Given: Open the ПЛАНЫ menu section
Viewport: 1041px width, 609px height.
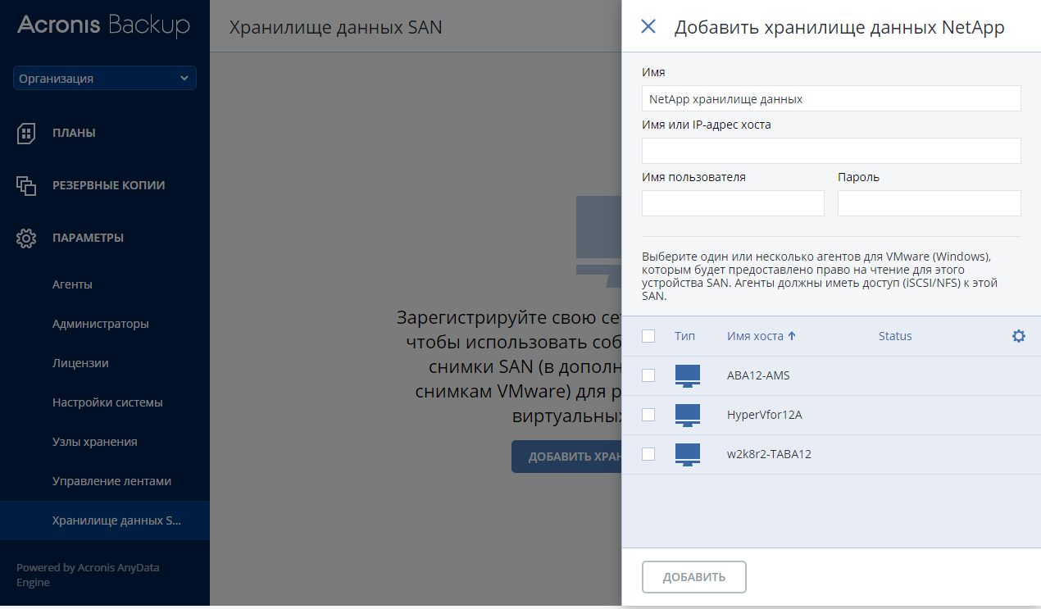Looking at the screenshot, I should tap(75, 133).
